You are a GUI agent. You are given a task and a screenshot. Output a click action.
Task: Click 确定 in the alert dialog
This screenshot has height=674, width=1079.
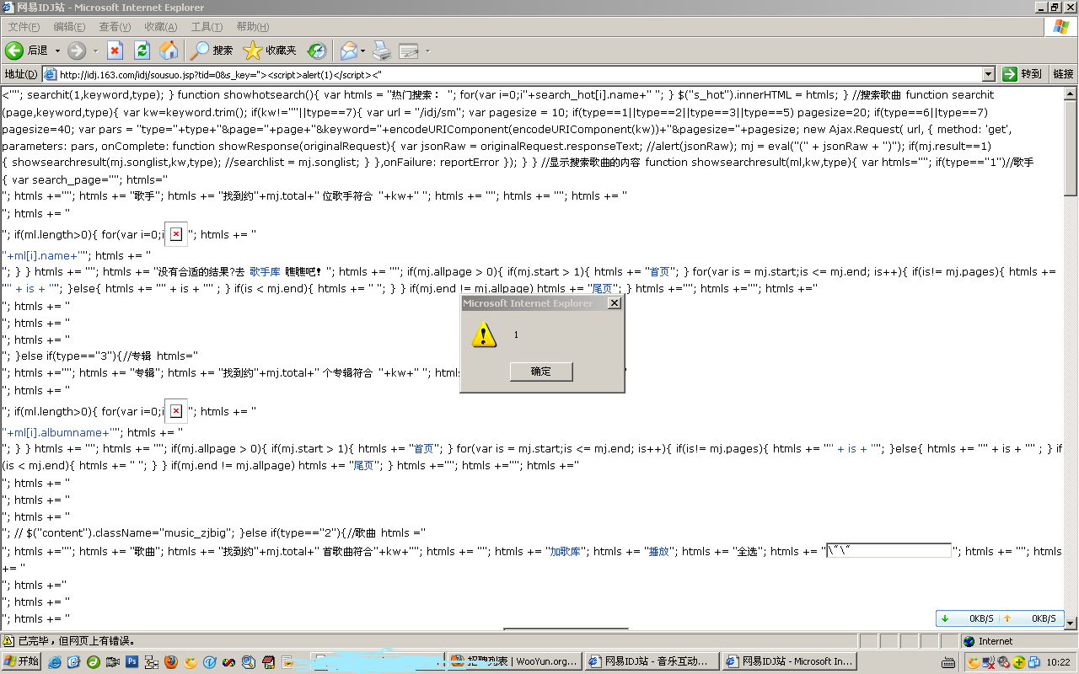coord(541,372)
